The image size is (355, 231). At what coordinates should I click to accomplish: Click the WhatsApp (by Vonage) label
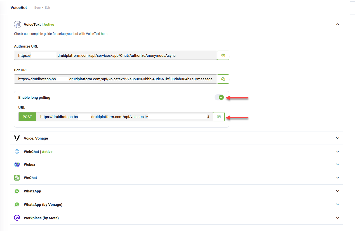pyautogui.click(x=43, y=205)
